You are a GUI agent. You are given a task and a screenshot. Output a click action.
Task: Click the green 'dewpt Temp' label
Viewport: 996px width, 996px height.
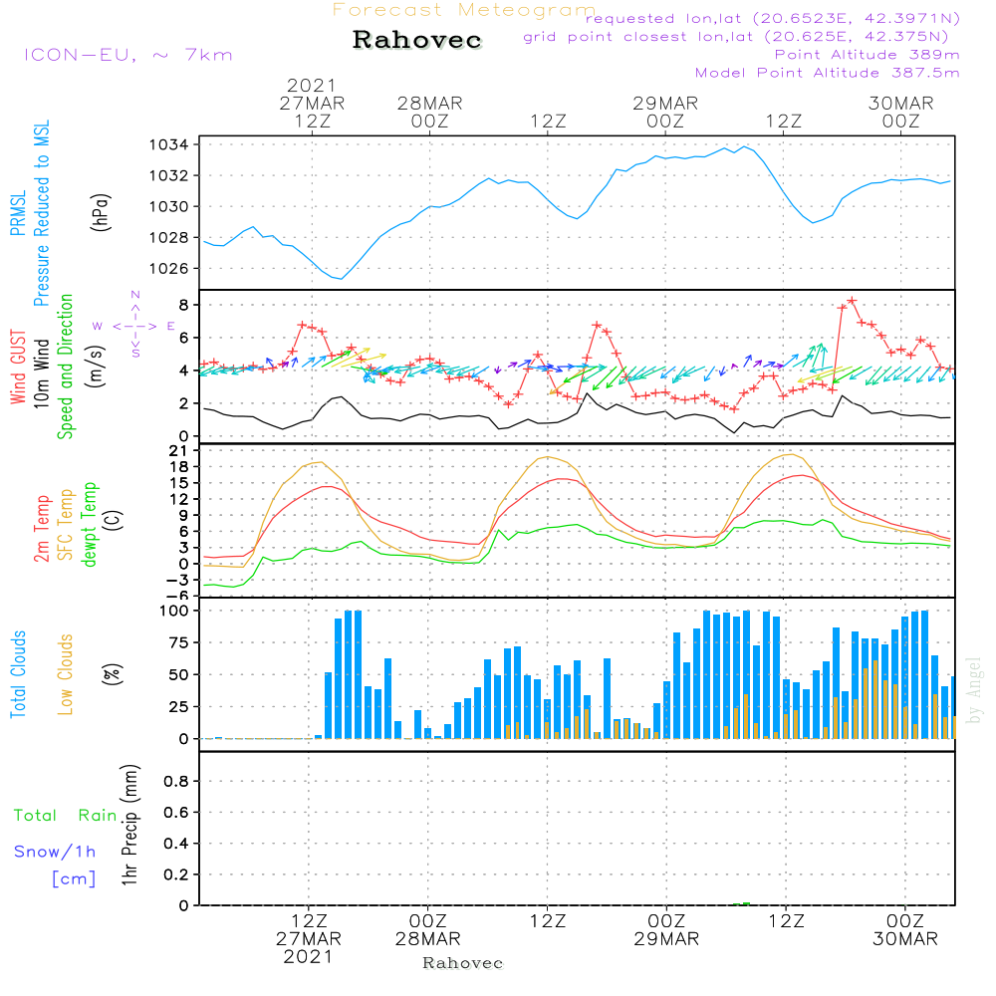tap(89, 525)
